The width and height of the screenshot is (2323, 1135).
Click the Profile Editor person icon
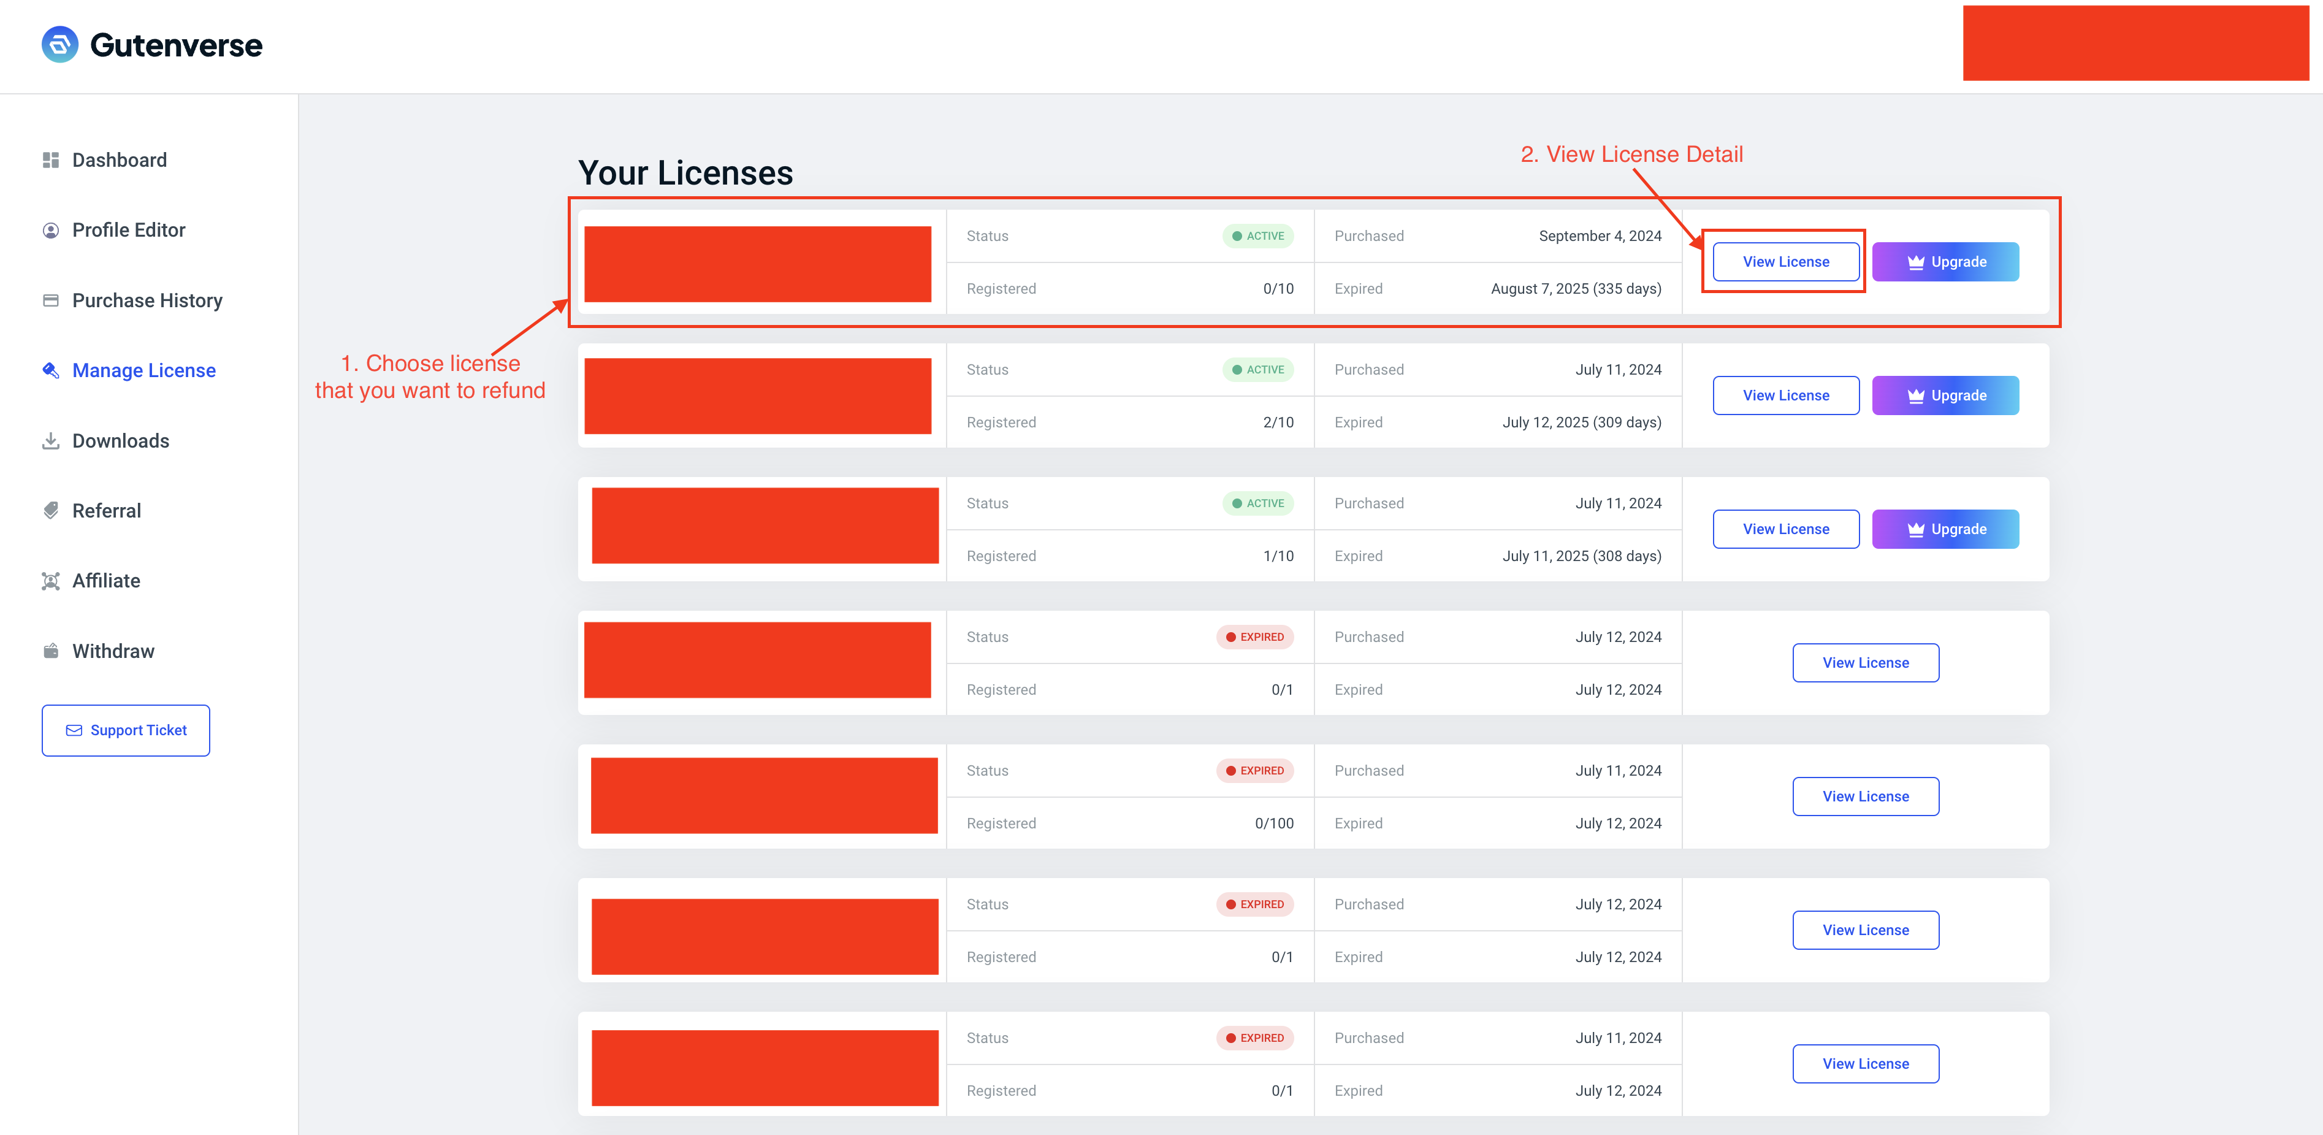point(50,230)
